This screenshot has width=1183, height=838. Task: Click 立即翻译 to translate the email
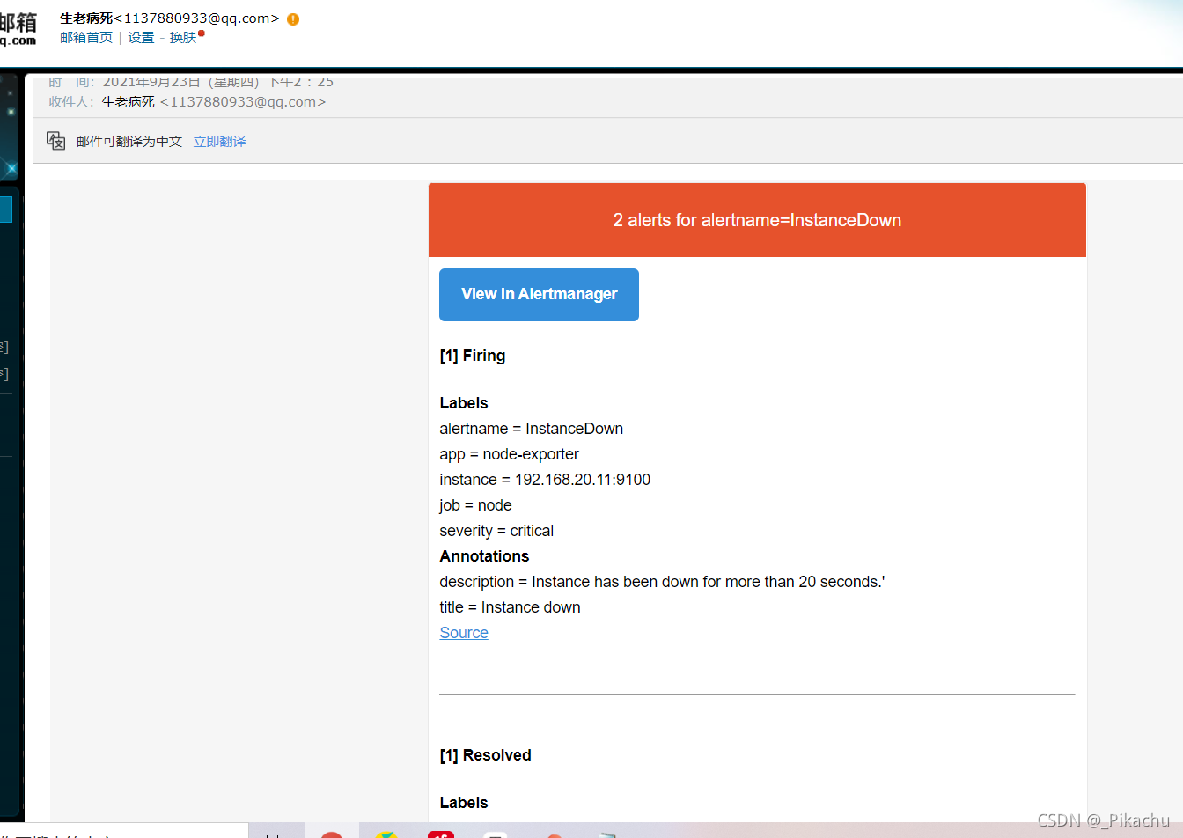[x=220, y=142]
